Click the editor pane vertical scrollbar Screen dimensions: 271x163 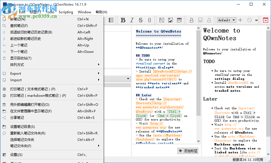click(198, 71)
